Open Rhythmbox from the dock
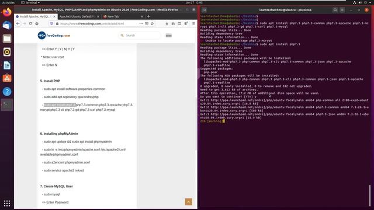This screenshot has width=374, height=210. [7, 52]
